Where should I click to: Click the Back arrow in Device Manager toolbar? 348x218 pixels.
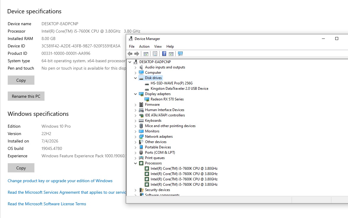click(x=130, y=54)
